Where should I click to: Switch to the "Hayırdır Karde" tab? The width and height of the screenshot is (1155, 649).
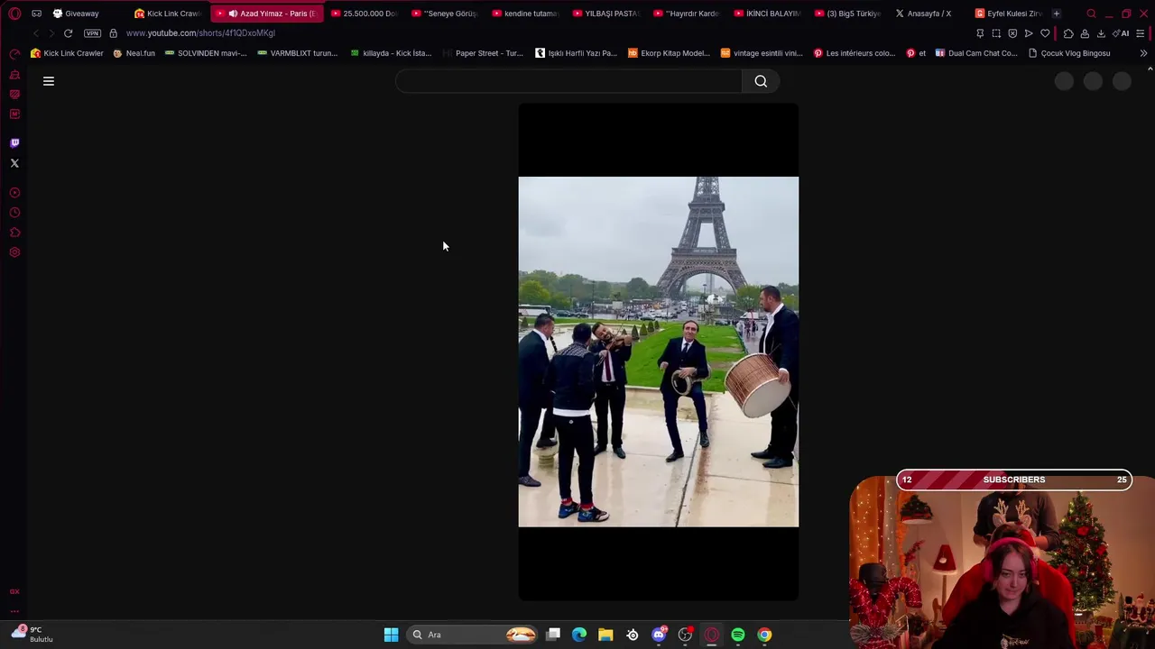tap(686, 14)
